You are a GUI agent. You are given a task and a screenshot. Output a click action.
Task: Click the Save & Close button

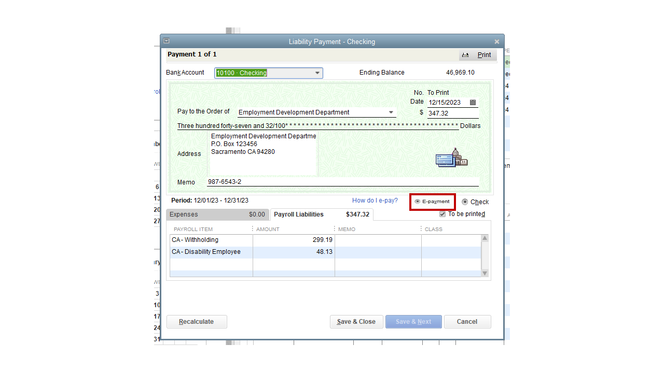point(356,322)
